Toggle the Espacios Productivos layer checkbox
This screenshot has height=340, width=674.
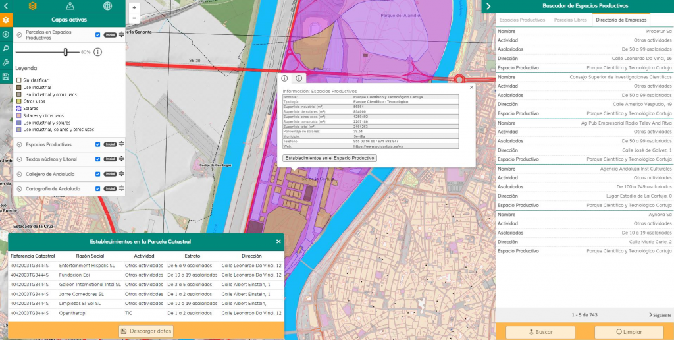pos(97,144)
